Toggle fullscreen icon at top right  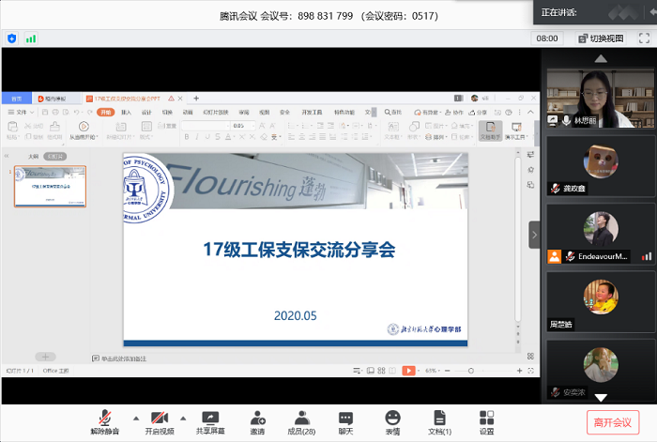click(644, 38)
